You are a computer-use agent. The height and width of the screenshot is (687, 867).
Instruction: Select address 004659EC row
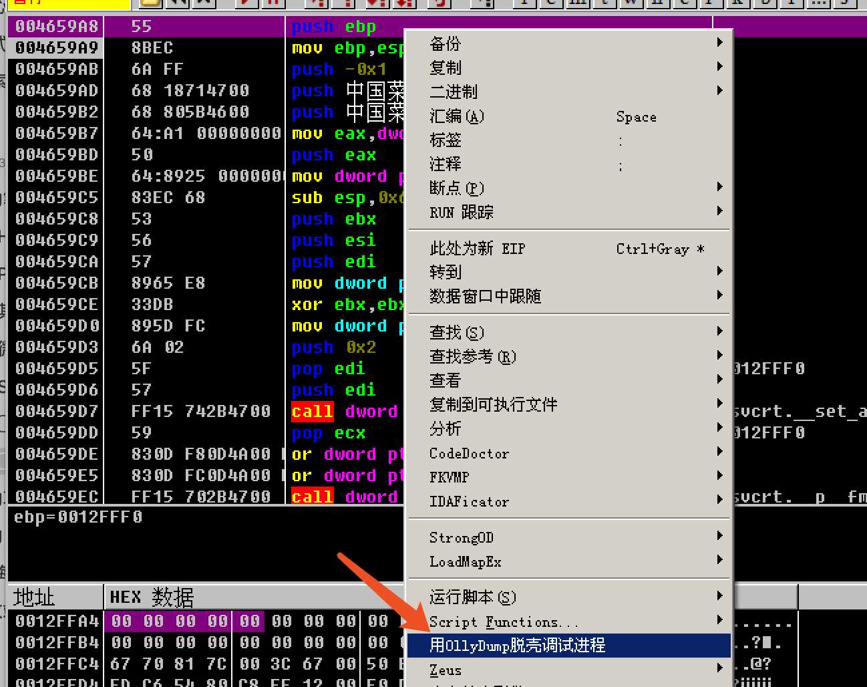(x=57, y=497)
